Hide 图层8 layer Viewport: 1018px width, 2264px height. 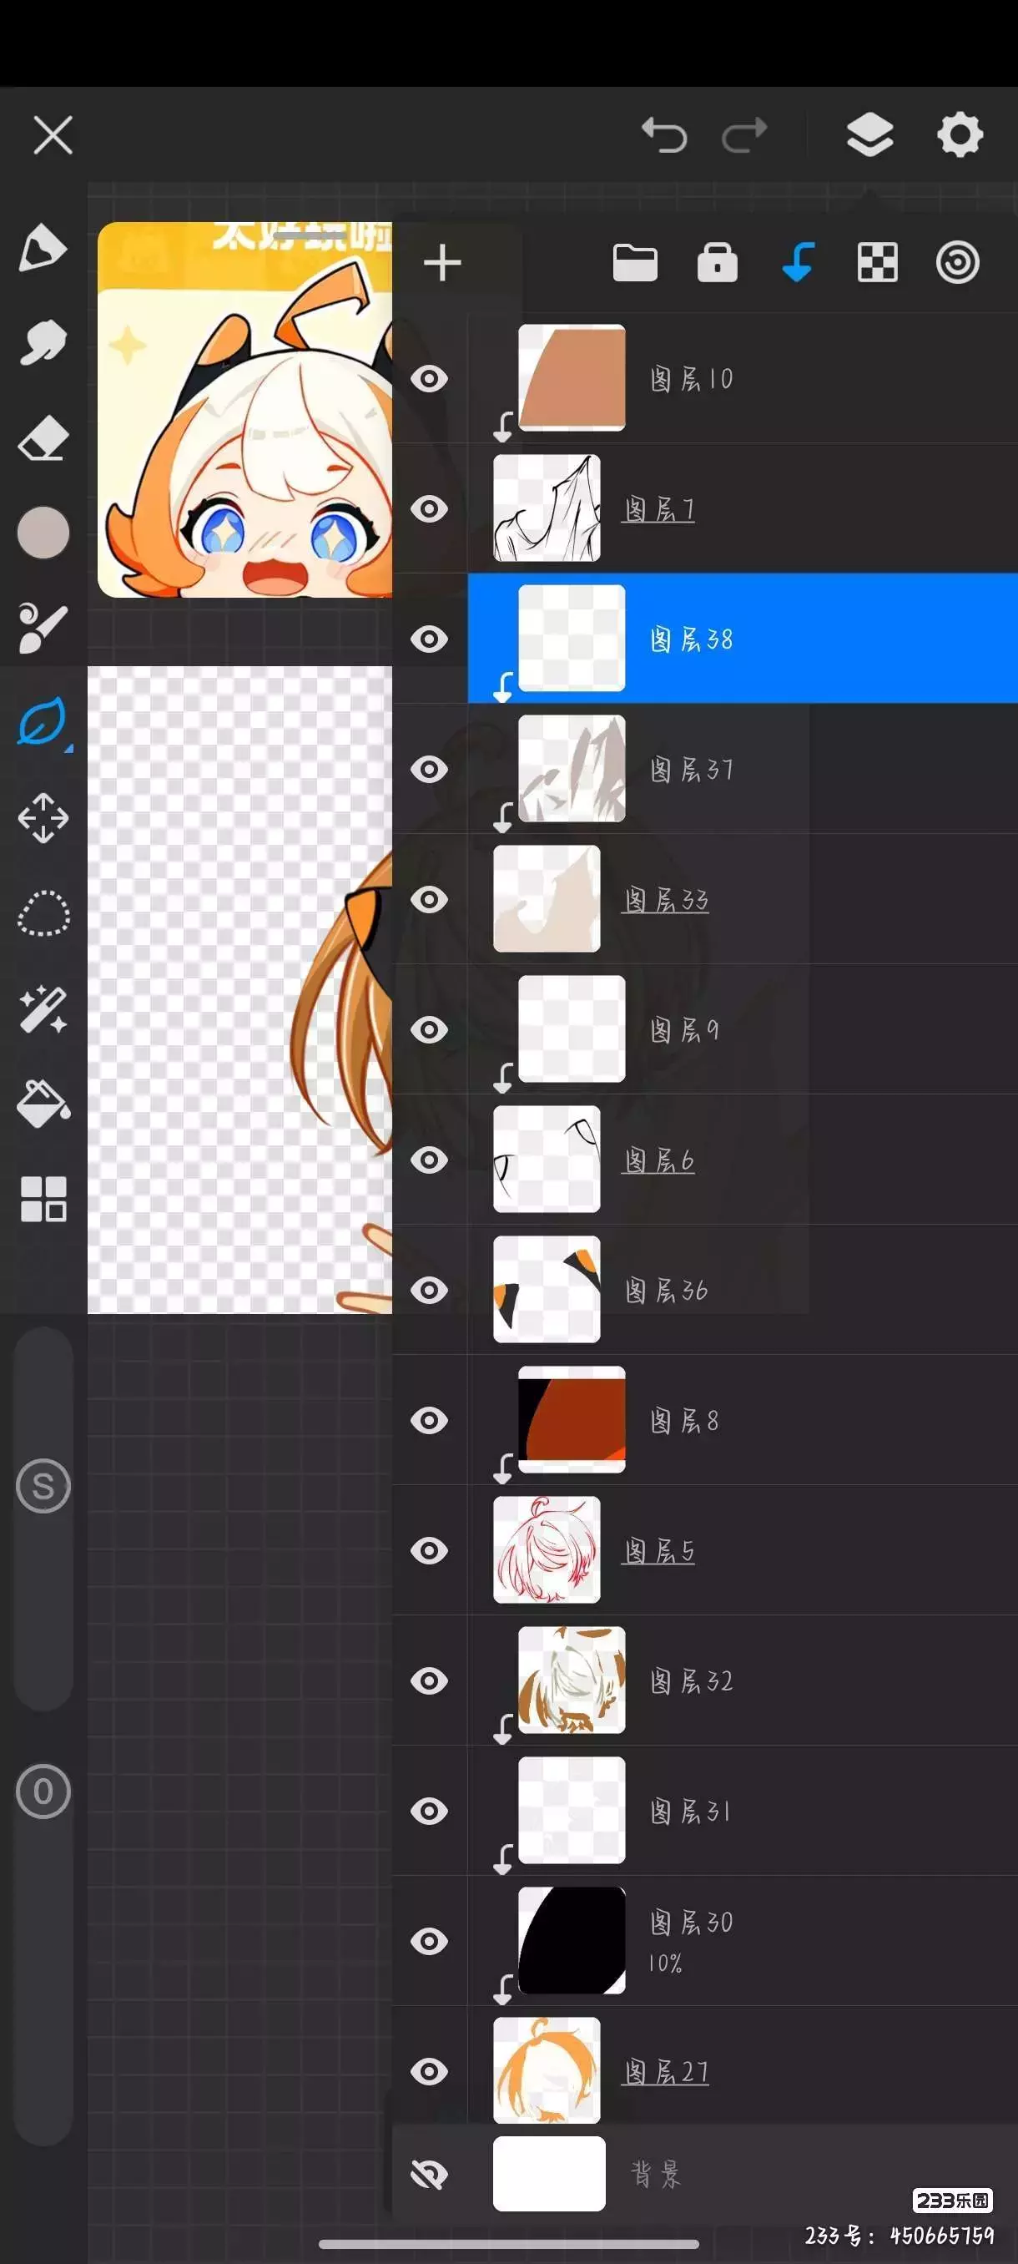coord(429,1420)
